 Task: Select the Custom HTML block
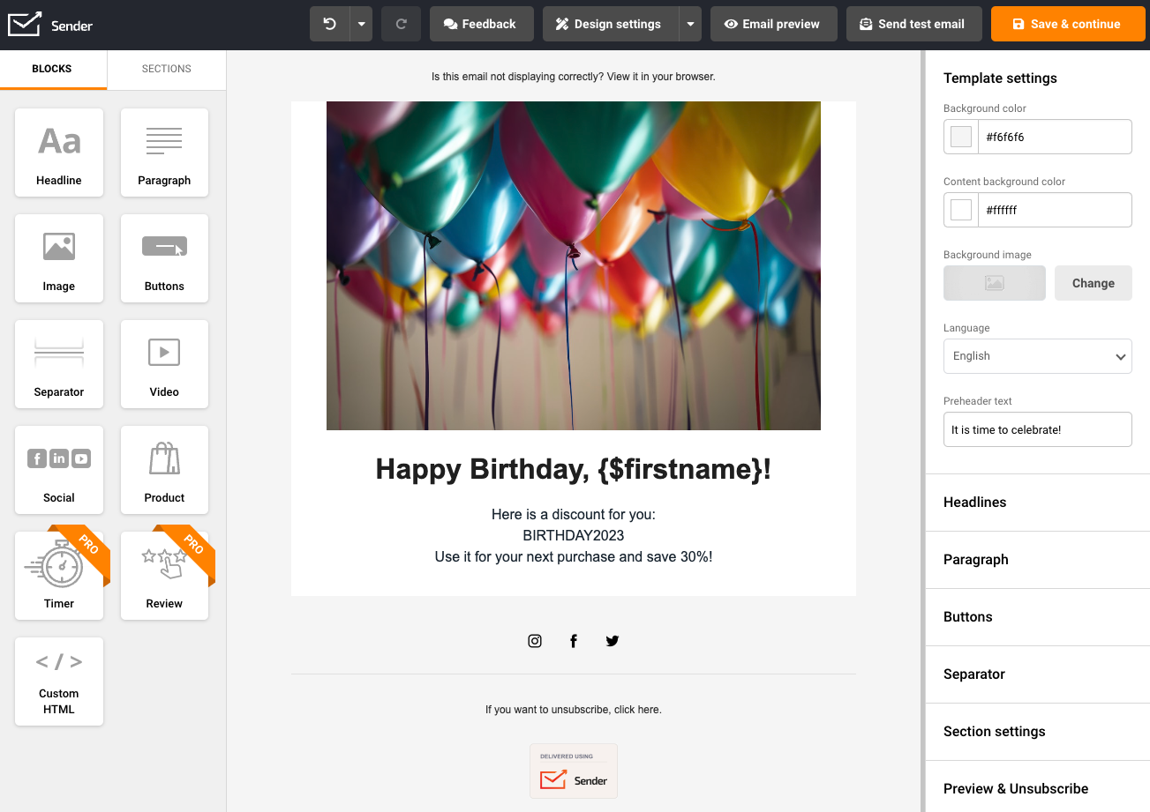coord(59,682)
